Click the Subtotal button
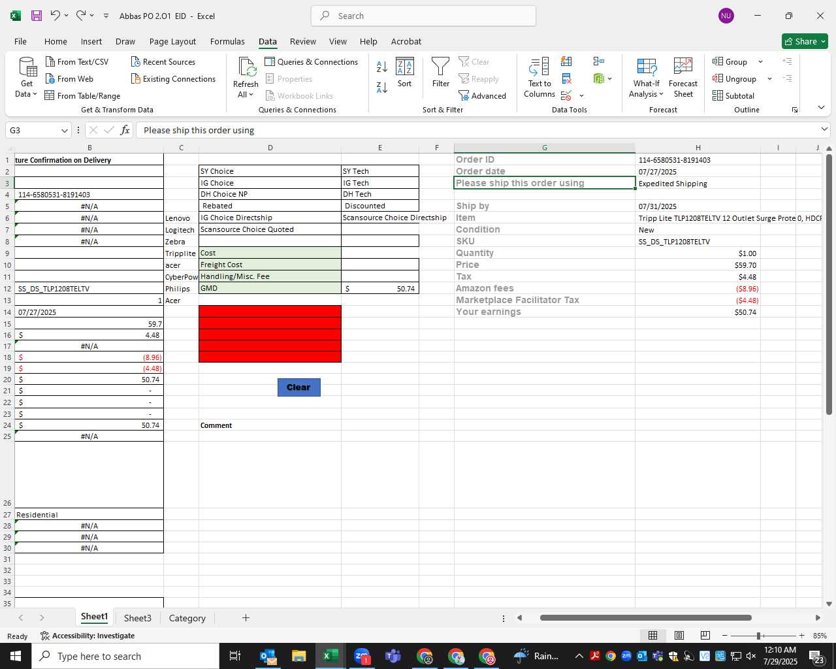 click(x=733, y=95)
